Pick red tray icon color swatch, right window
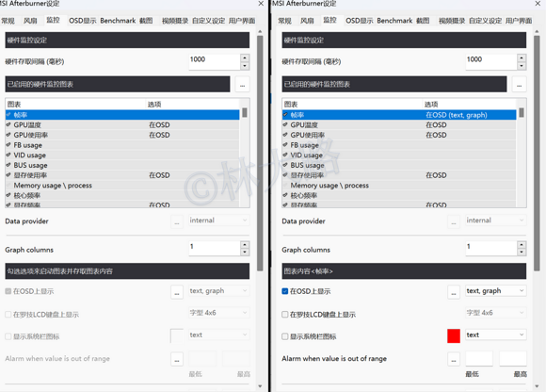 454,335
